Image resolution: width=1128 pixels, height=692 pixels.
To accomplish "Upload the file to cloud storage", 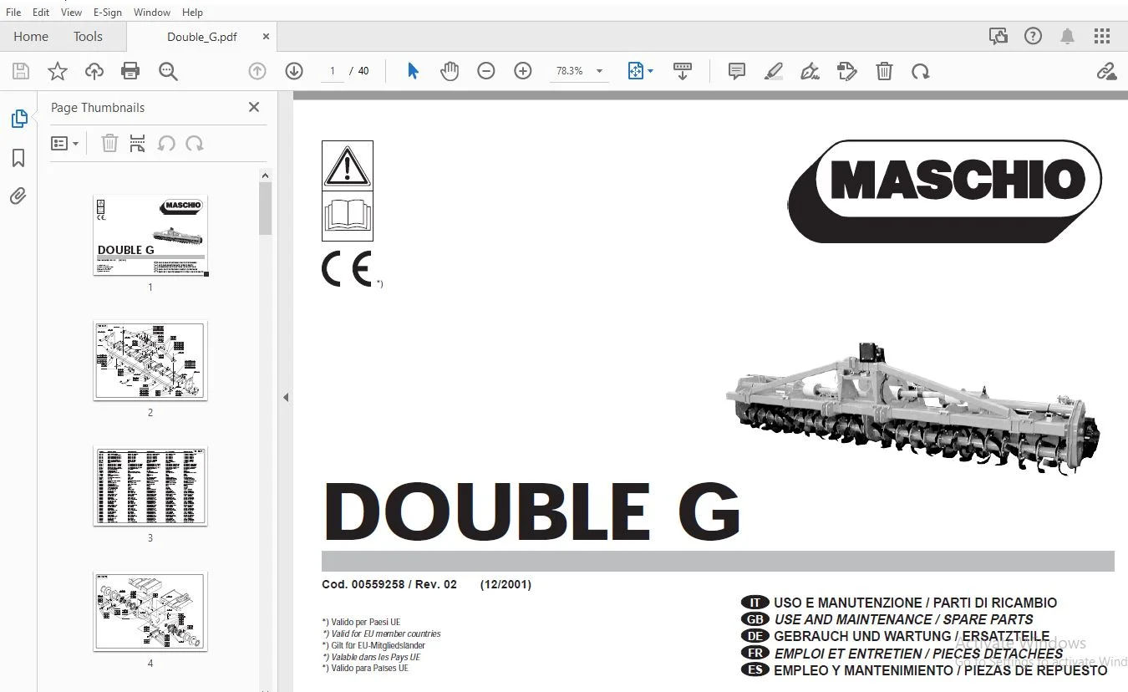I will (94, 71).
